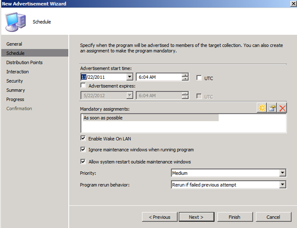Toggle the disabled expiration UTC checkbox

pos(199,96)
